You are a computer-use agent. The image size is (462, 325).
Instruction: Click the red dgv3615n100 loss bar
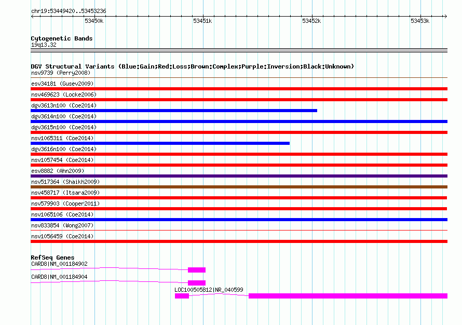[239, 132]
